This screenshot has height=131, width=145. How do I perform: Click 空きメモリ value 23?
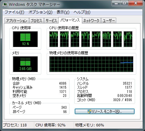[65, 95]
